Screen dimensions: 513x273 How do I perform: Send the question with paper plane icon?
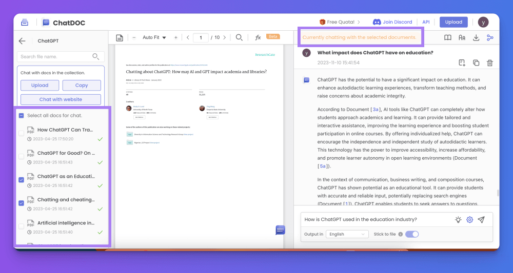click(481, 220)
